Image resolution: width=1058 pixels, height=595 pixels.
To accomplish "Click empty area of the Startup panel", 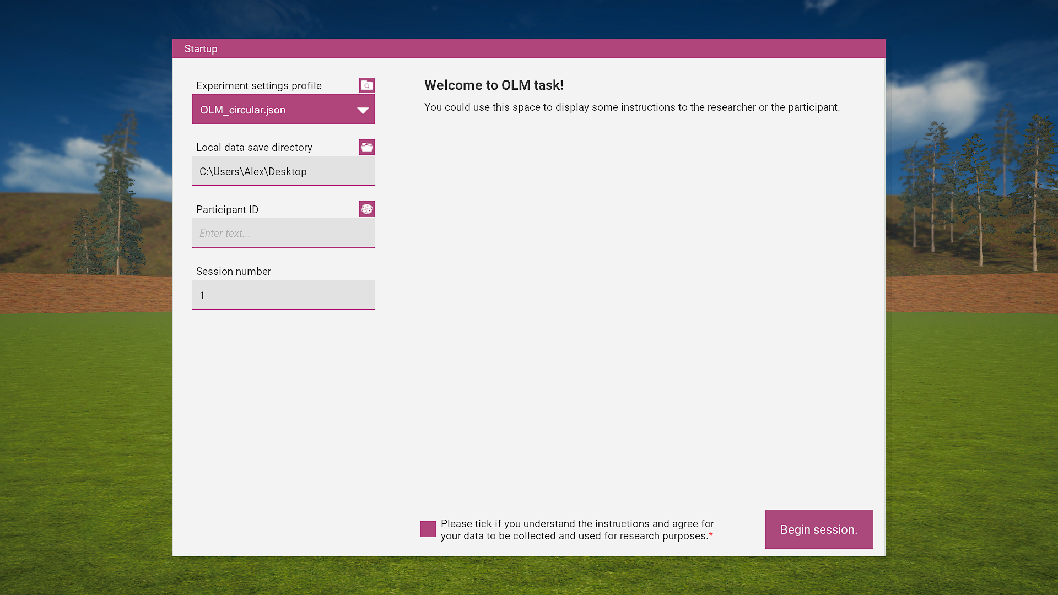I will click(606, 331).
